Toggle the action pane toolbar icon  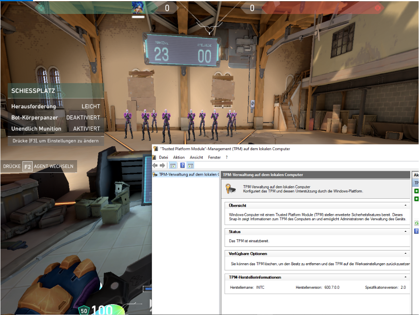click(x=190, y=166)
